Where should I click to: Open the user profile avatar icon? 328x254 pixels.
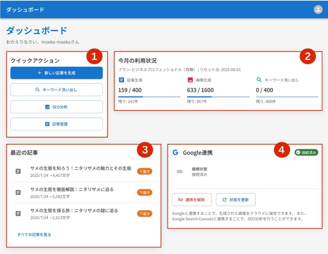[318, 10]
